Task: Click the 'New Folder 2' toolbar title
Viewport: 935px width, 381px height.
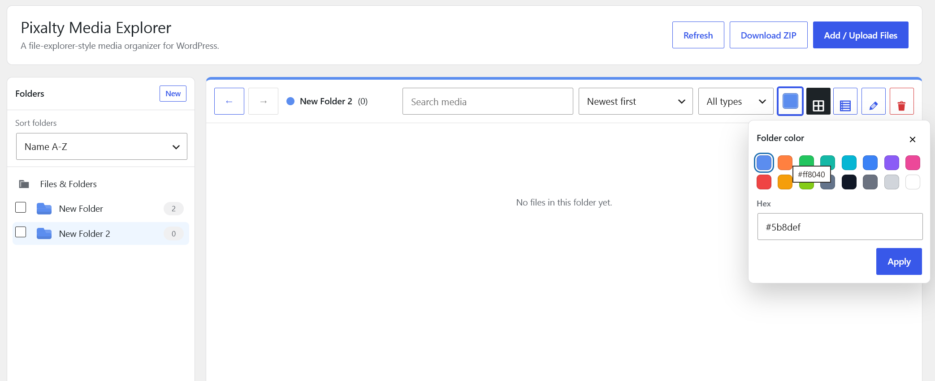Action: point(326,101)
